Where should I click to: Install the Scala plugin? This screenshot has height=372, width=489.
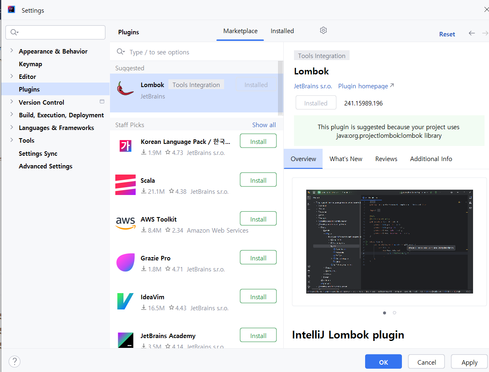(258, 180)
